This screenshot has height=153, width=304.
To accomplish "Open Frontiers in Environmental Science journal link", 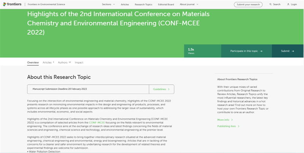I will click(46, 4).
